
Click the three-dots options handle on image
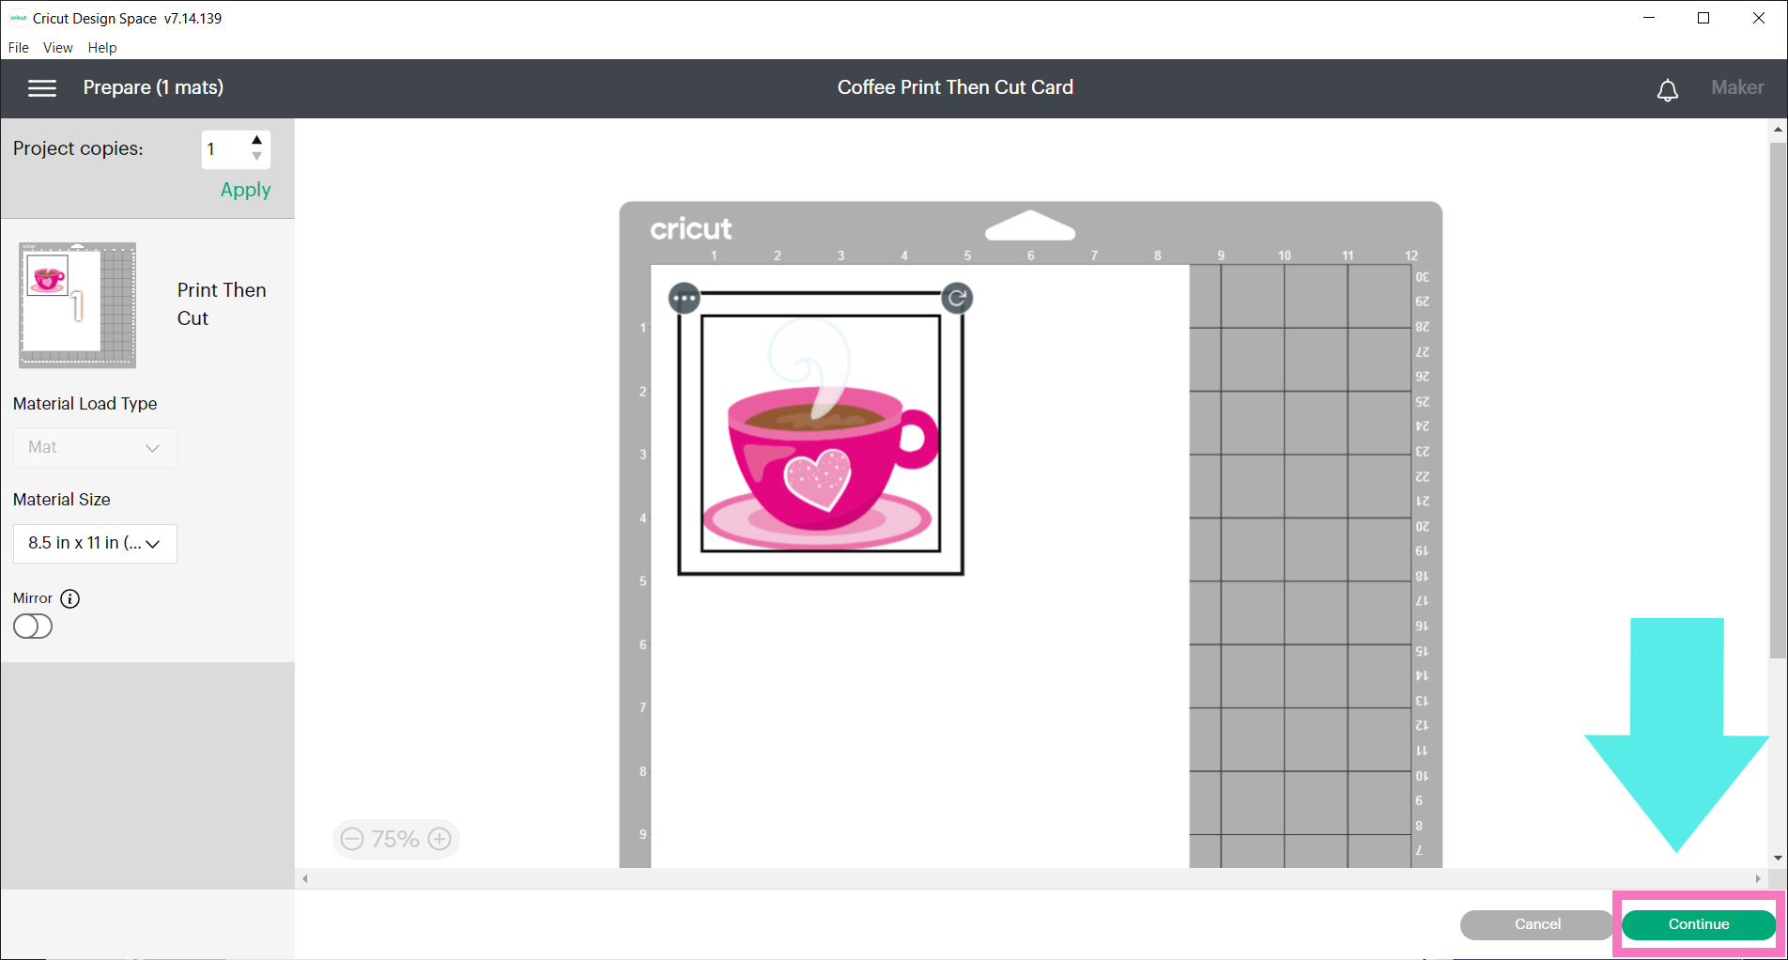[685, 300]
